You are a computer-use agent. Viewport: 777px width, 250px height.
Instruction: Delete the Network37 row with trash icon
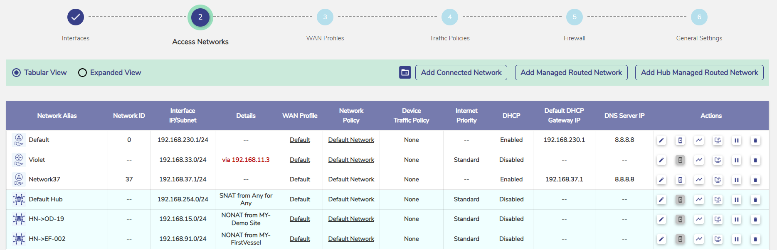[755, 180]
